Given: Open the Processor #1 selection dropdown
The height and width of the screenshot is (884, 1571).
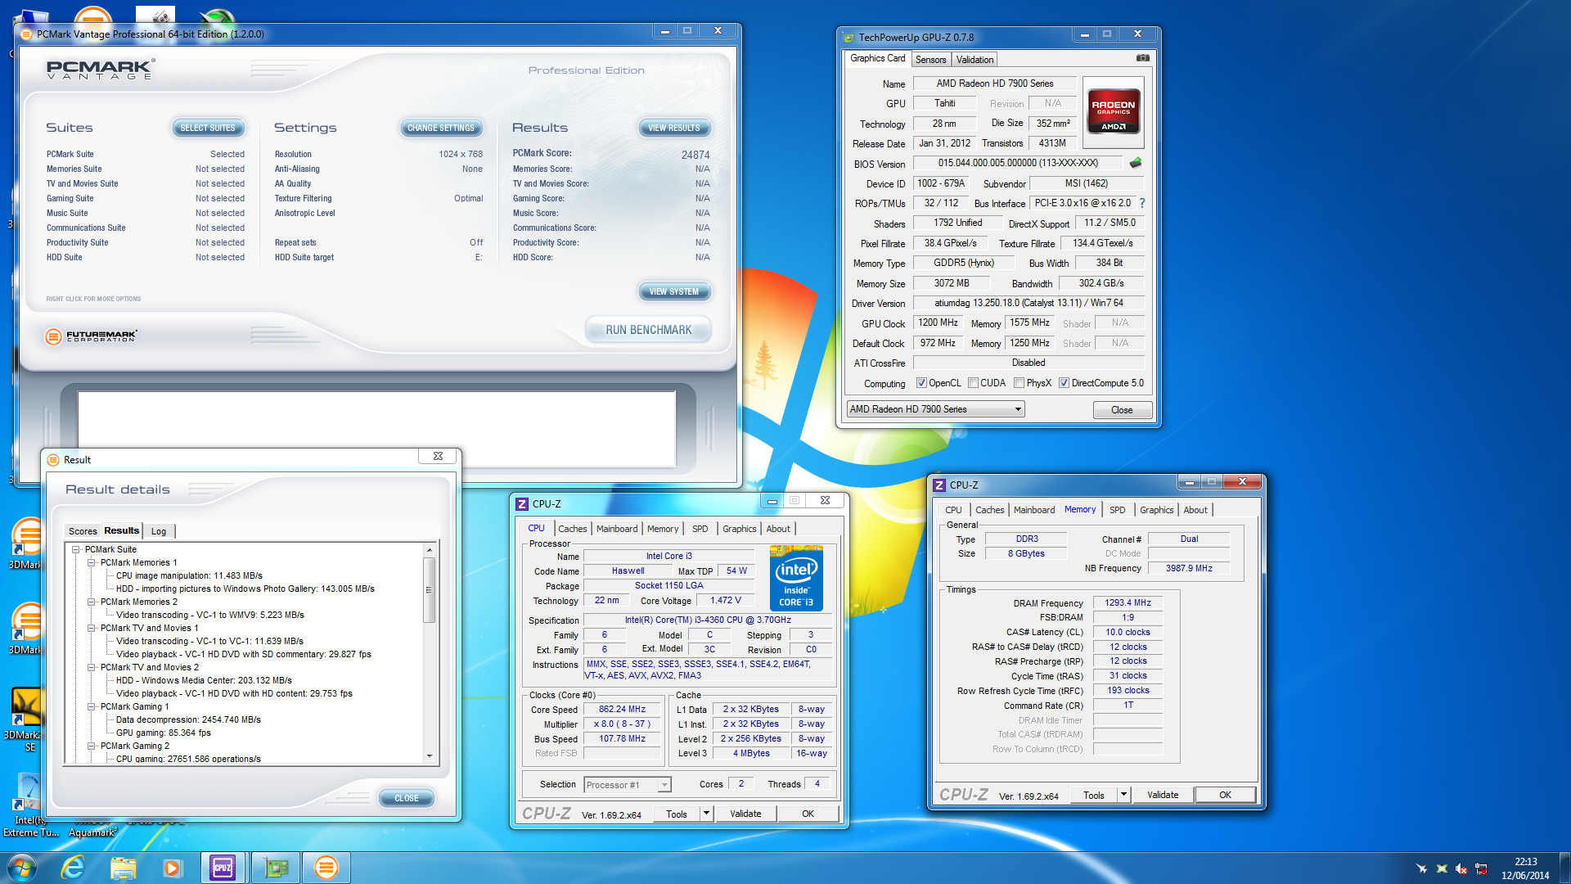Looking at the screenshot, I should [x=627, y=785].
